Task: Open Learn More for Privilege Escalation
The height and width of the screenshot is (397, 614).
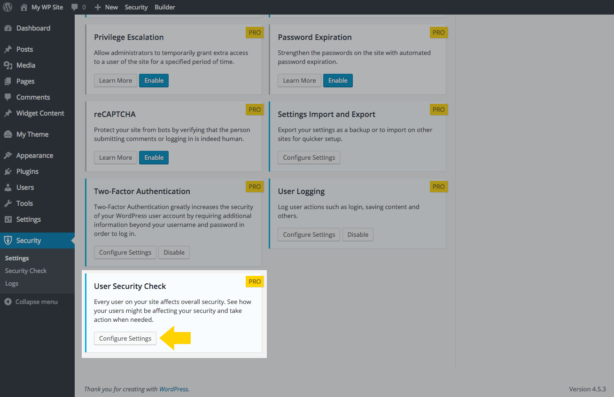Action: 115,80
